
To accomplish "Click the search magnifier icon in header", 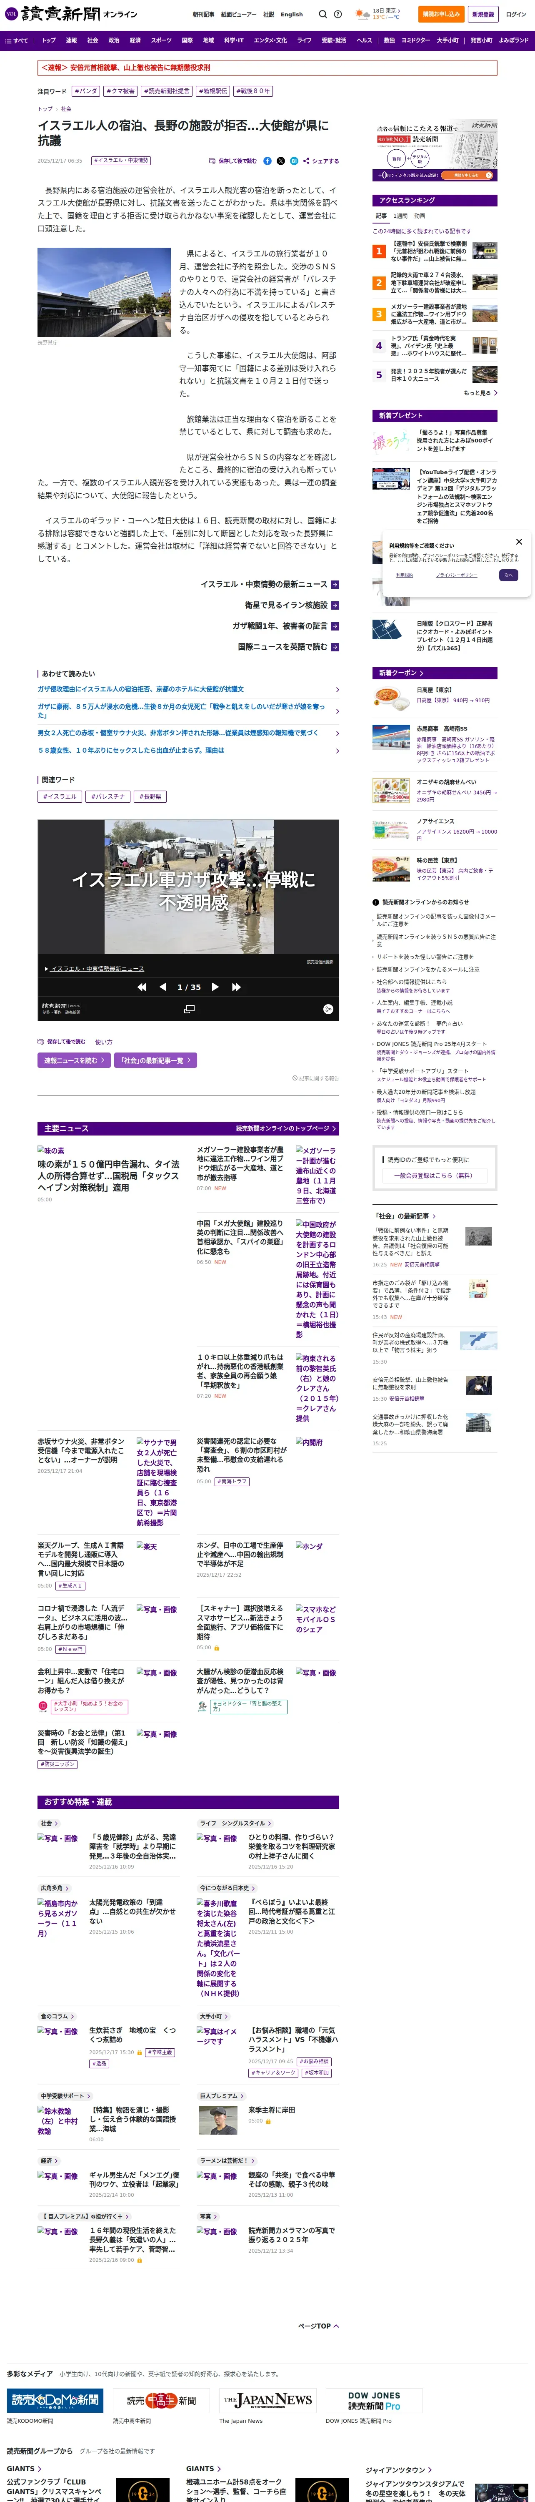I will click(x=322, y=15).
